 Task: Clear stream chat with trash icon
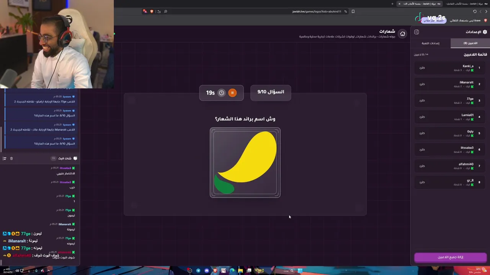[x=11, y=158]
